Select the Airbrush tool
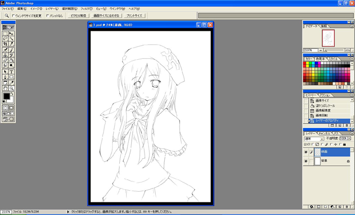 [5, 50]
